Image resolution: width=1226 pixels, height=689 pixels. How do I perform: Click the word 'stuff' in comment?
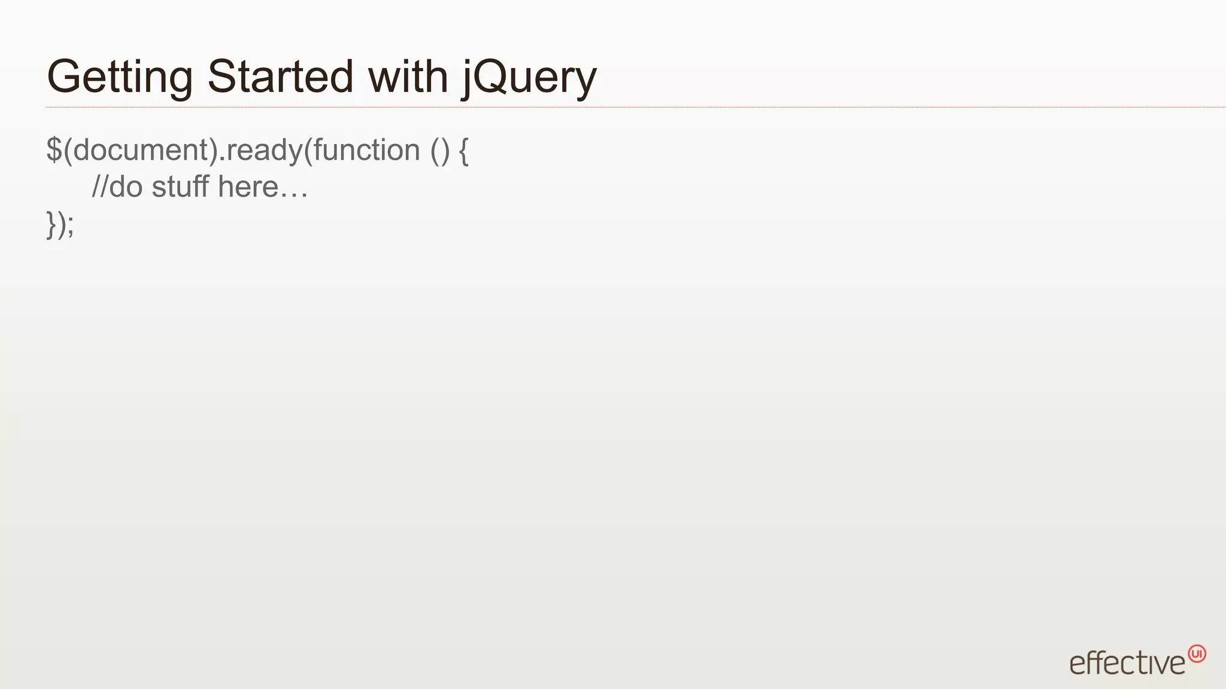coord(181,187)
